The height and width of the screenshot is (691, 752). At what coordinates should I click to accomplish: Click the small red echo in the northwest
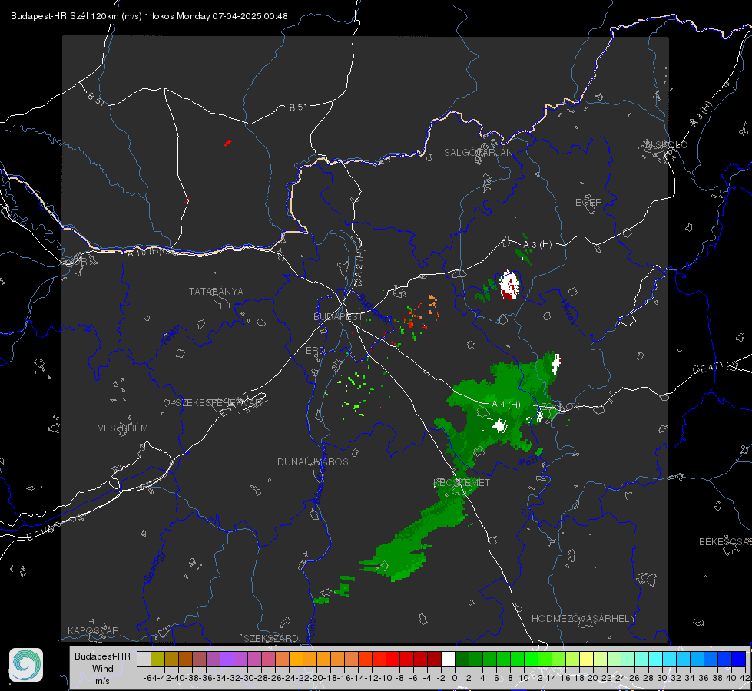(227, 142)
